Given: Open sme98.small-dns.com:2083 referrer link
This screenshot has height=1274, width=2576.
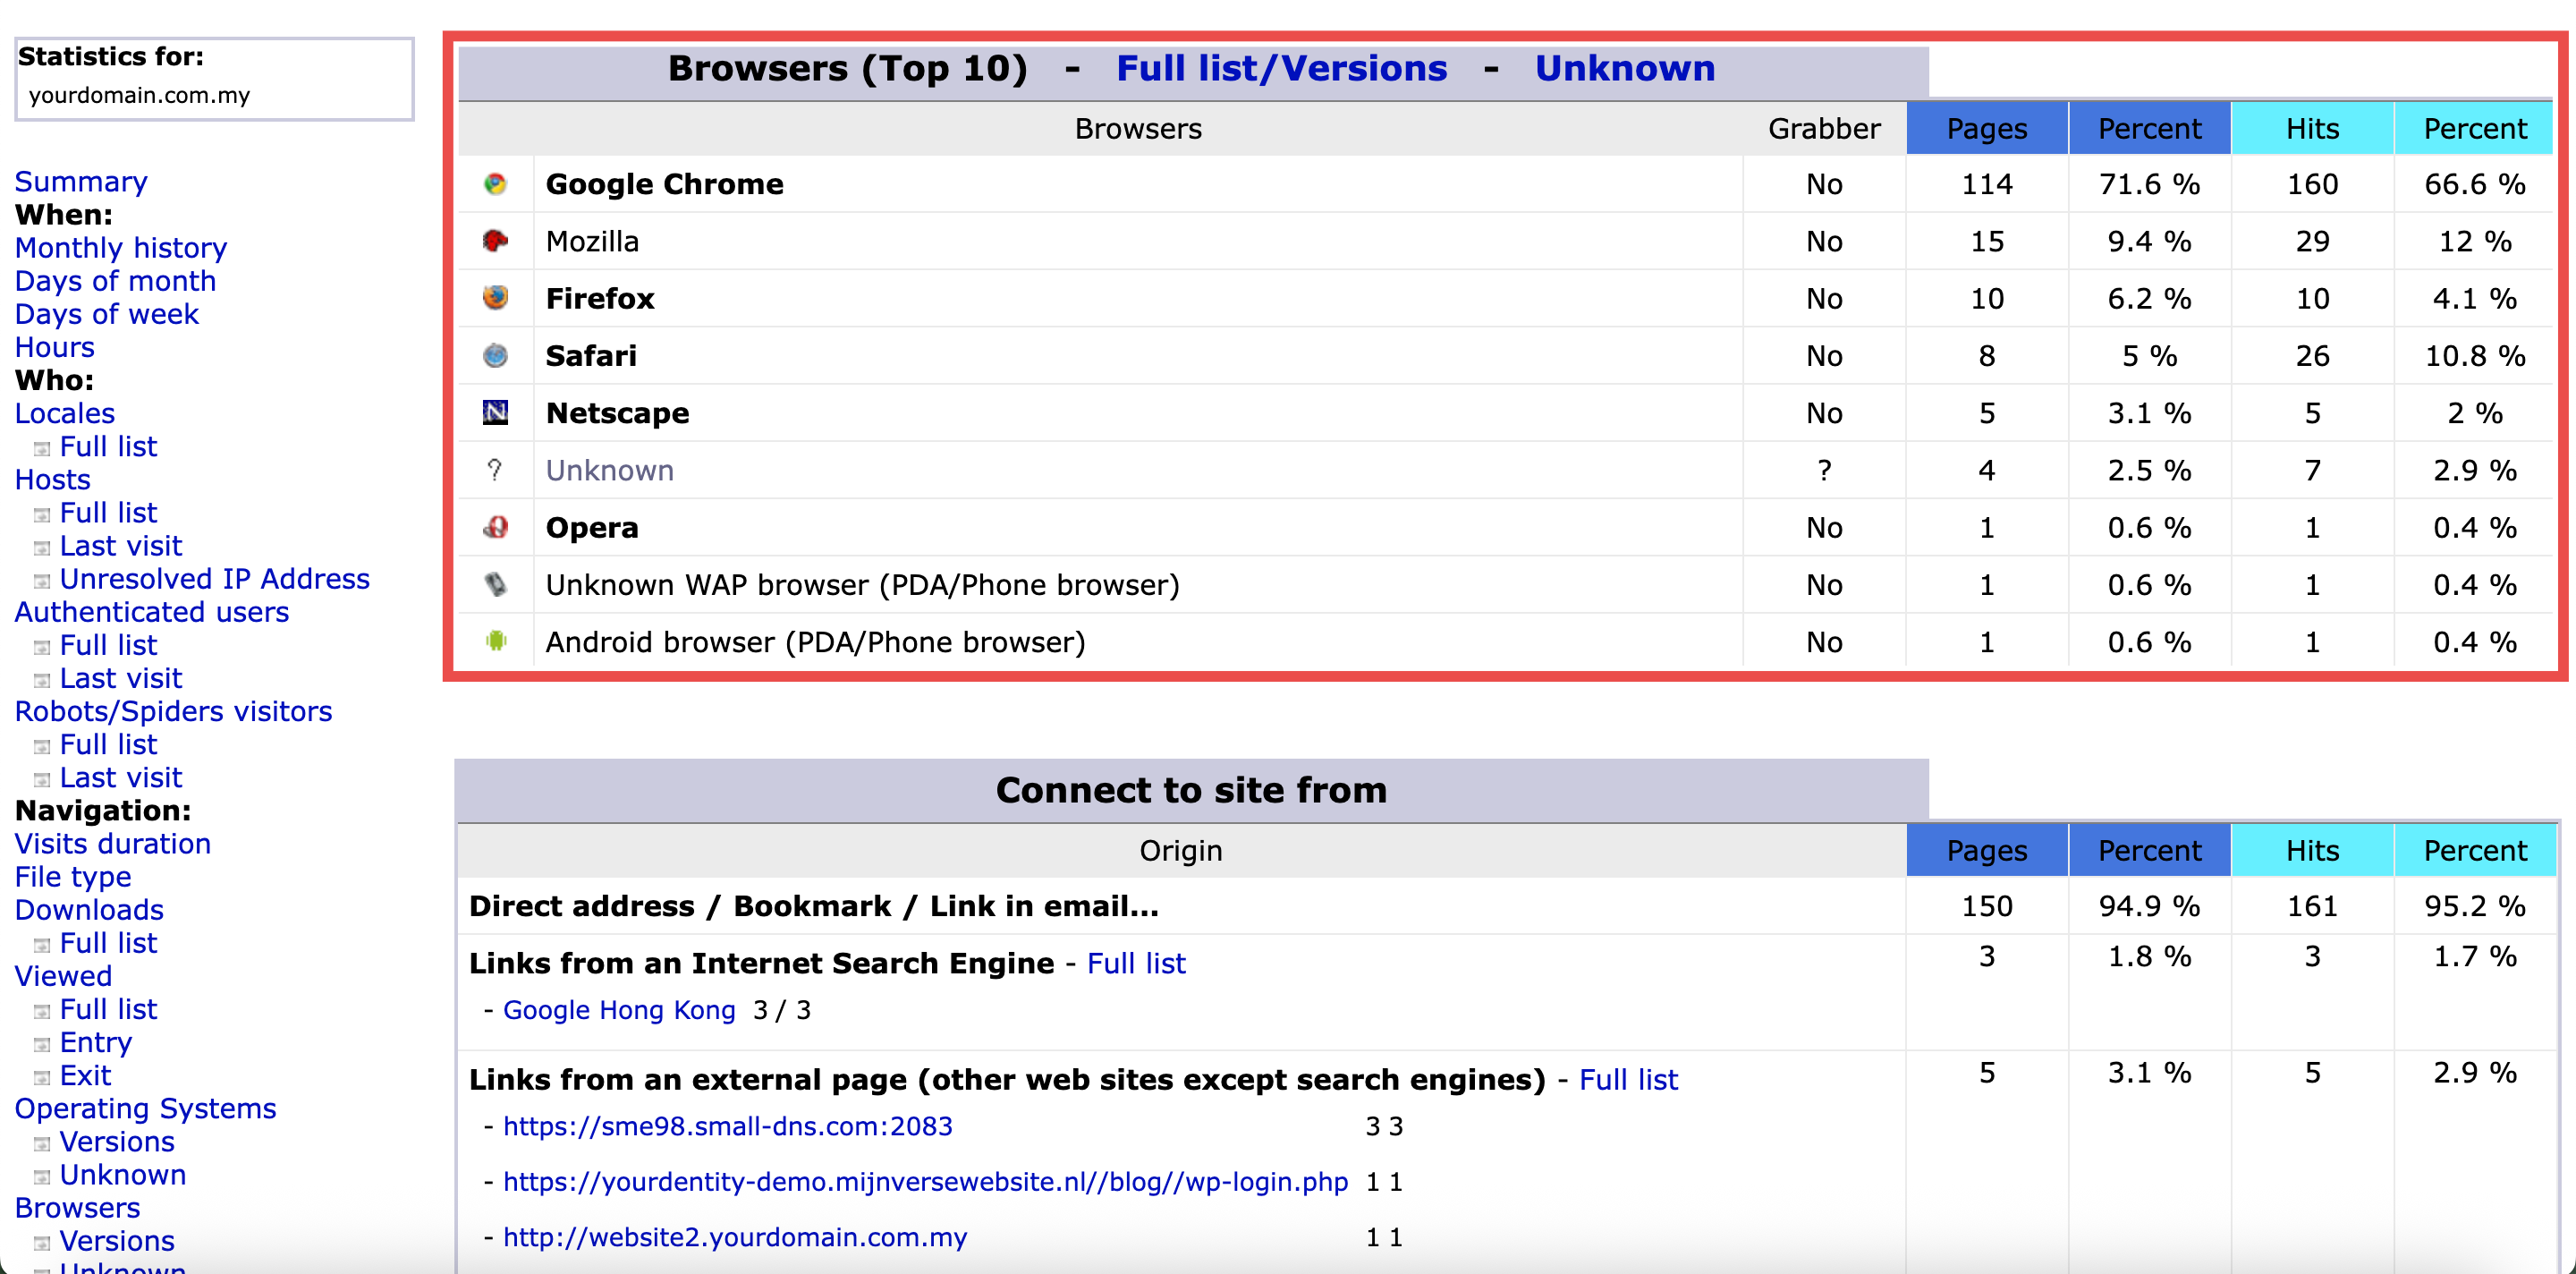Looking at the screenshot, I should pos(727,1126).
